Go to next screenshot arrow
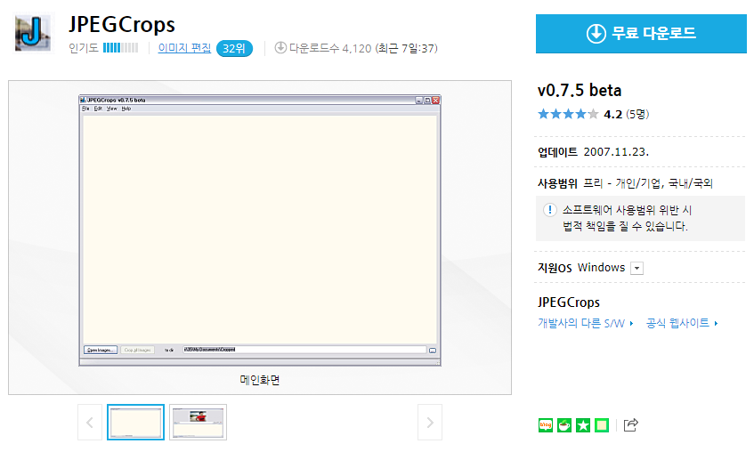This screenshot has width=754, height=468. coord(430,423)
